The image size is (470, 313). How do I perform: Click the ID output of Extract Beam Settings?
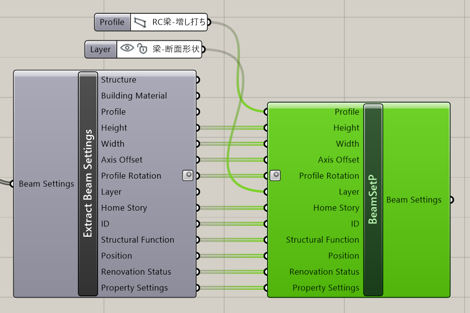pos(105,224)
